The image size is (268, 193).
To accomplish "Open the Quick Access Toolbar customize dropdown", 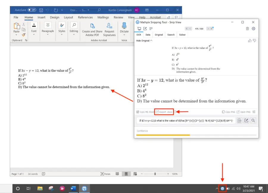I will [x=62, y=10].
